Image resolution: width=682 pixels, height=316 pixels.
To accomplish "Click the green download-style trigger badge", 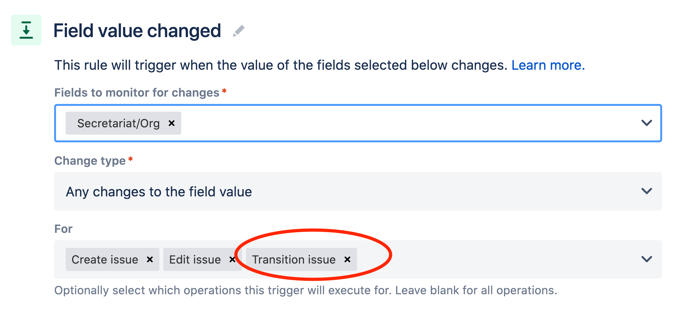I will click(x=26, y=30).
